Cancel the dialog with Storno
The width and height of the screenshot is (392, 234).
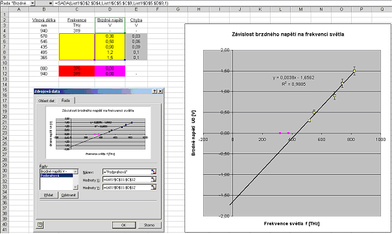pyautogui.click(x=149, y=225)
